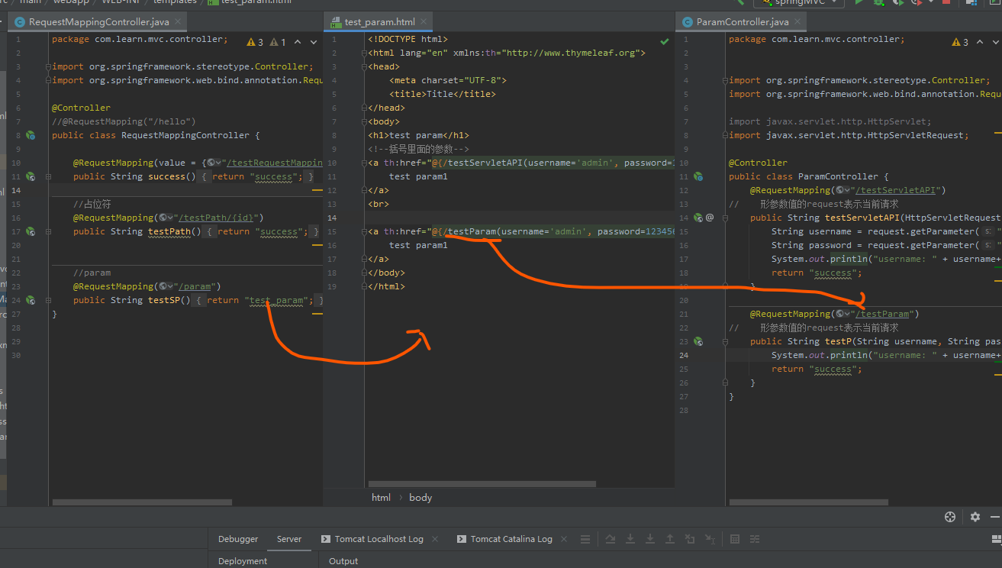
Task: Select the Output sub-tab
Action: point(343,561)
